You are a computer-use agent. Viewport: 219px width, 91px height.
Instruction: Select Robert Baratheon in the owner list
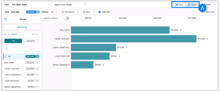coord(22,87)
